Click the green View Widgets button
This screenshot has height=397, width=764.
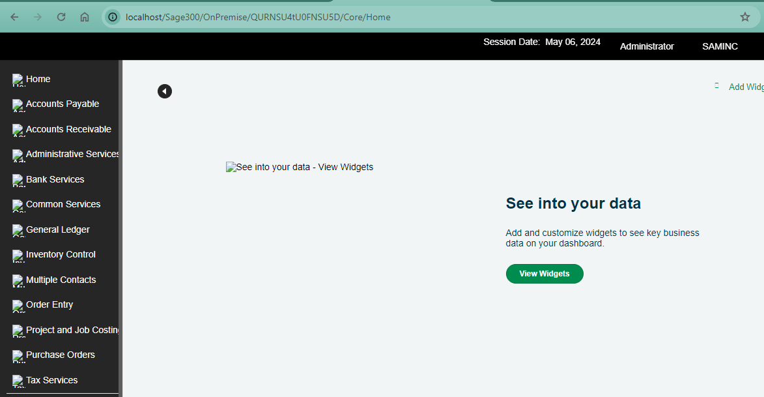545,274
